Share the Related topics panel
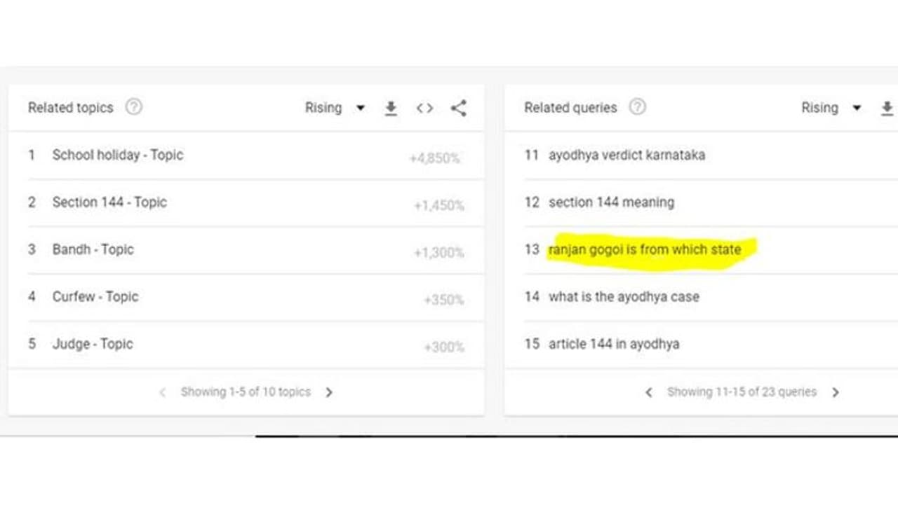This screenshot has height=512, width=898. point(458,108)
